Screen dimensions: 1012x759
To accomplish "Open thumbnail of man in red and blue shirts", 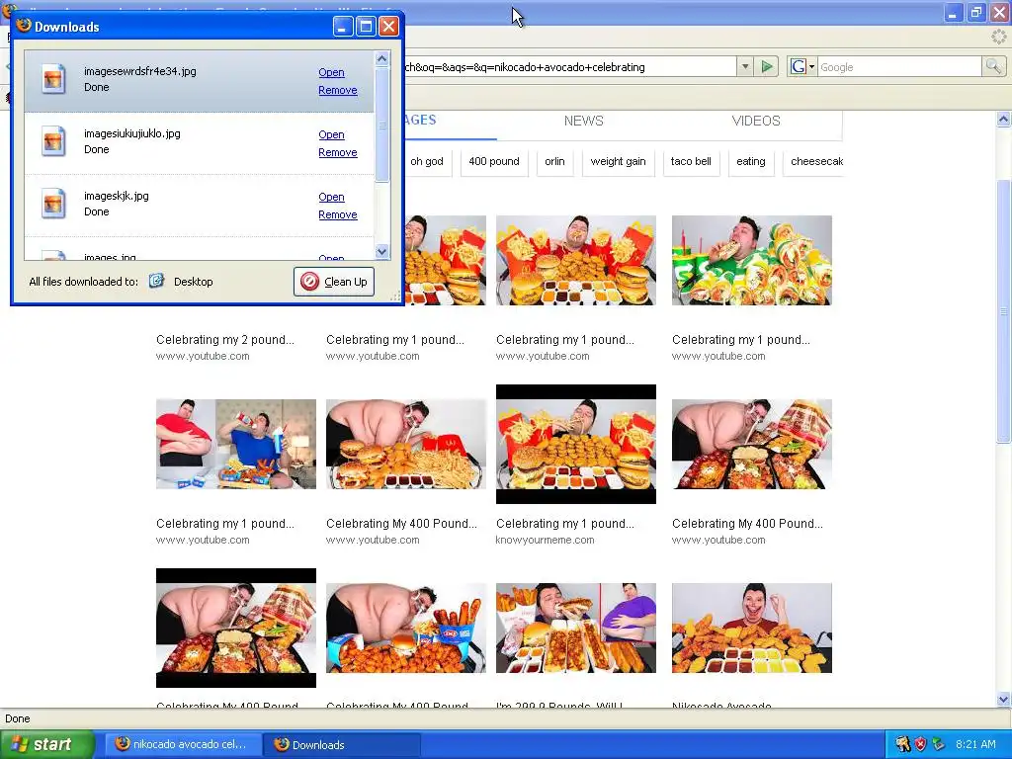I will pos(235,444).
